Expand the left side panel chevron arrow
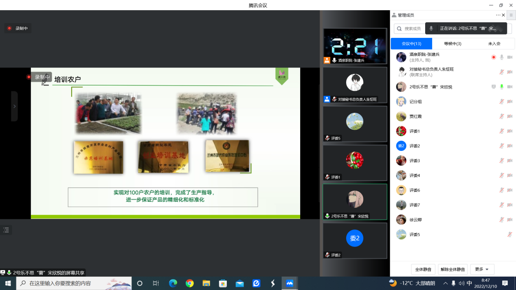This screenshot has height=290, width=516. coord(14,106)
